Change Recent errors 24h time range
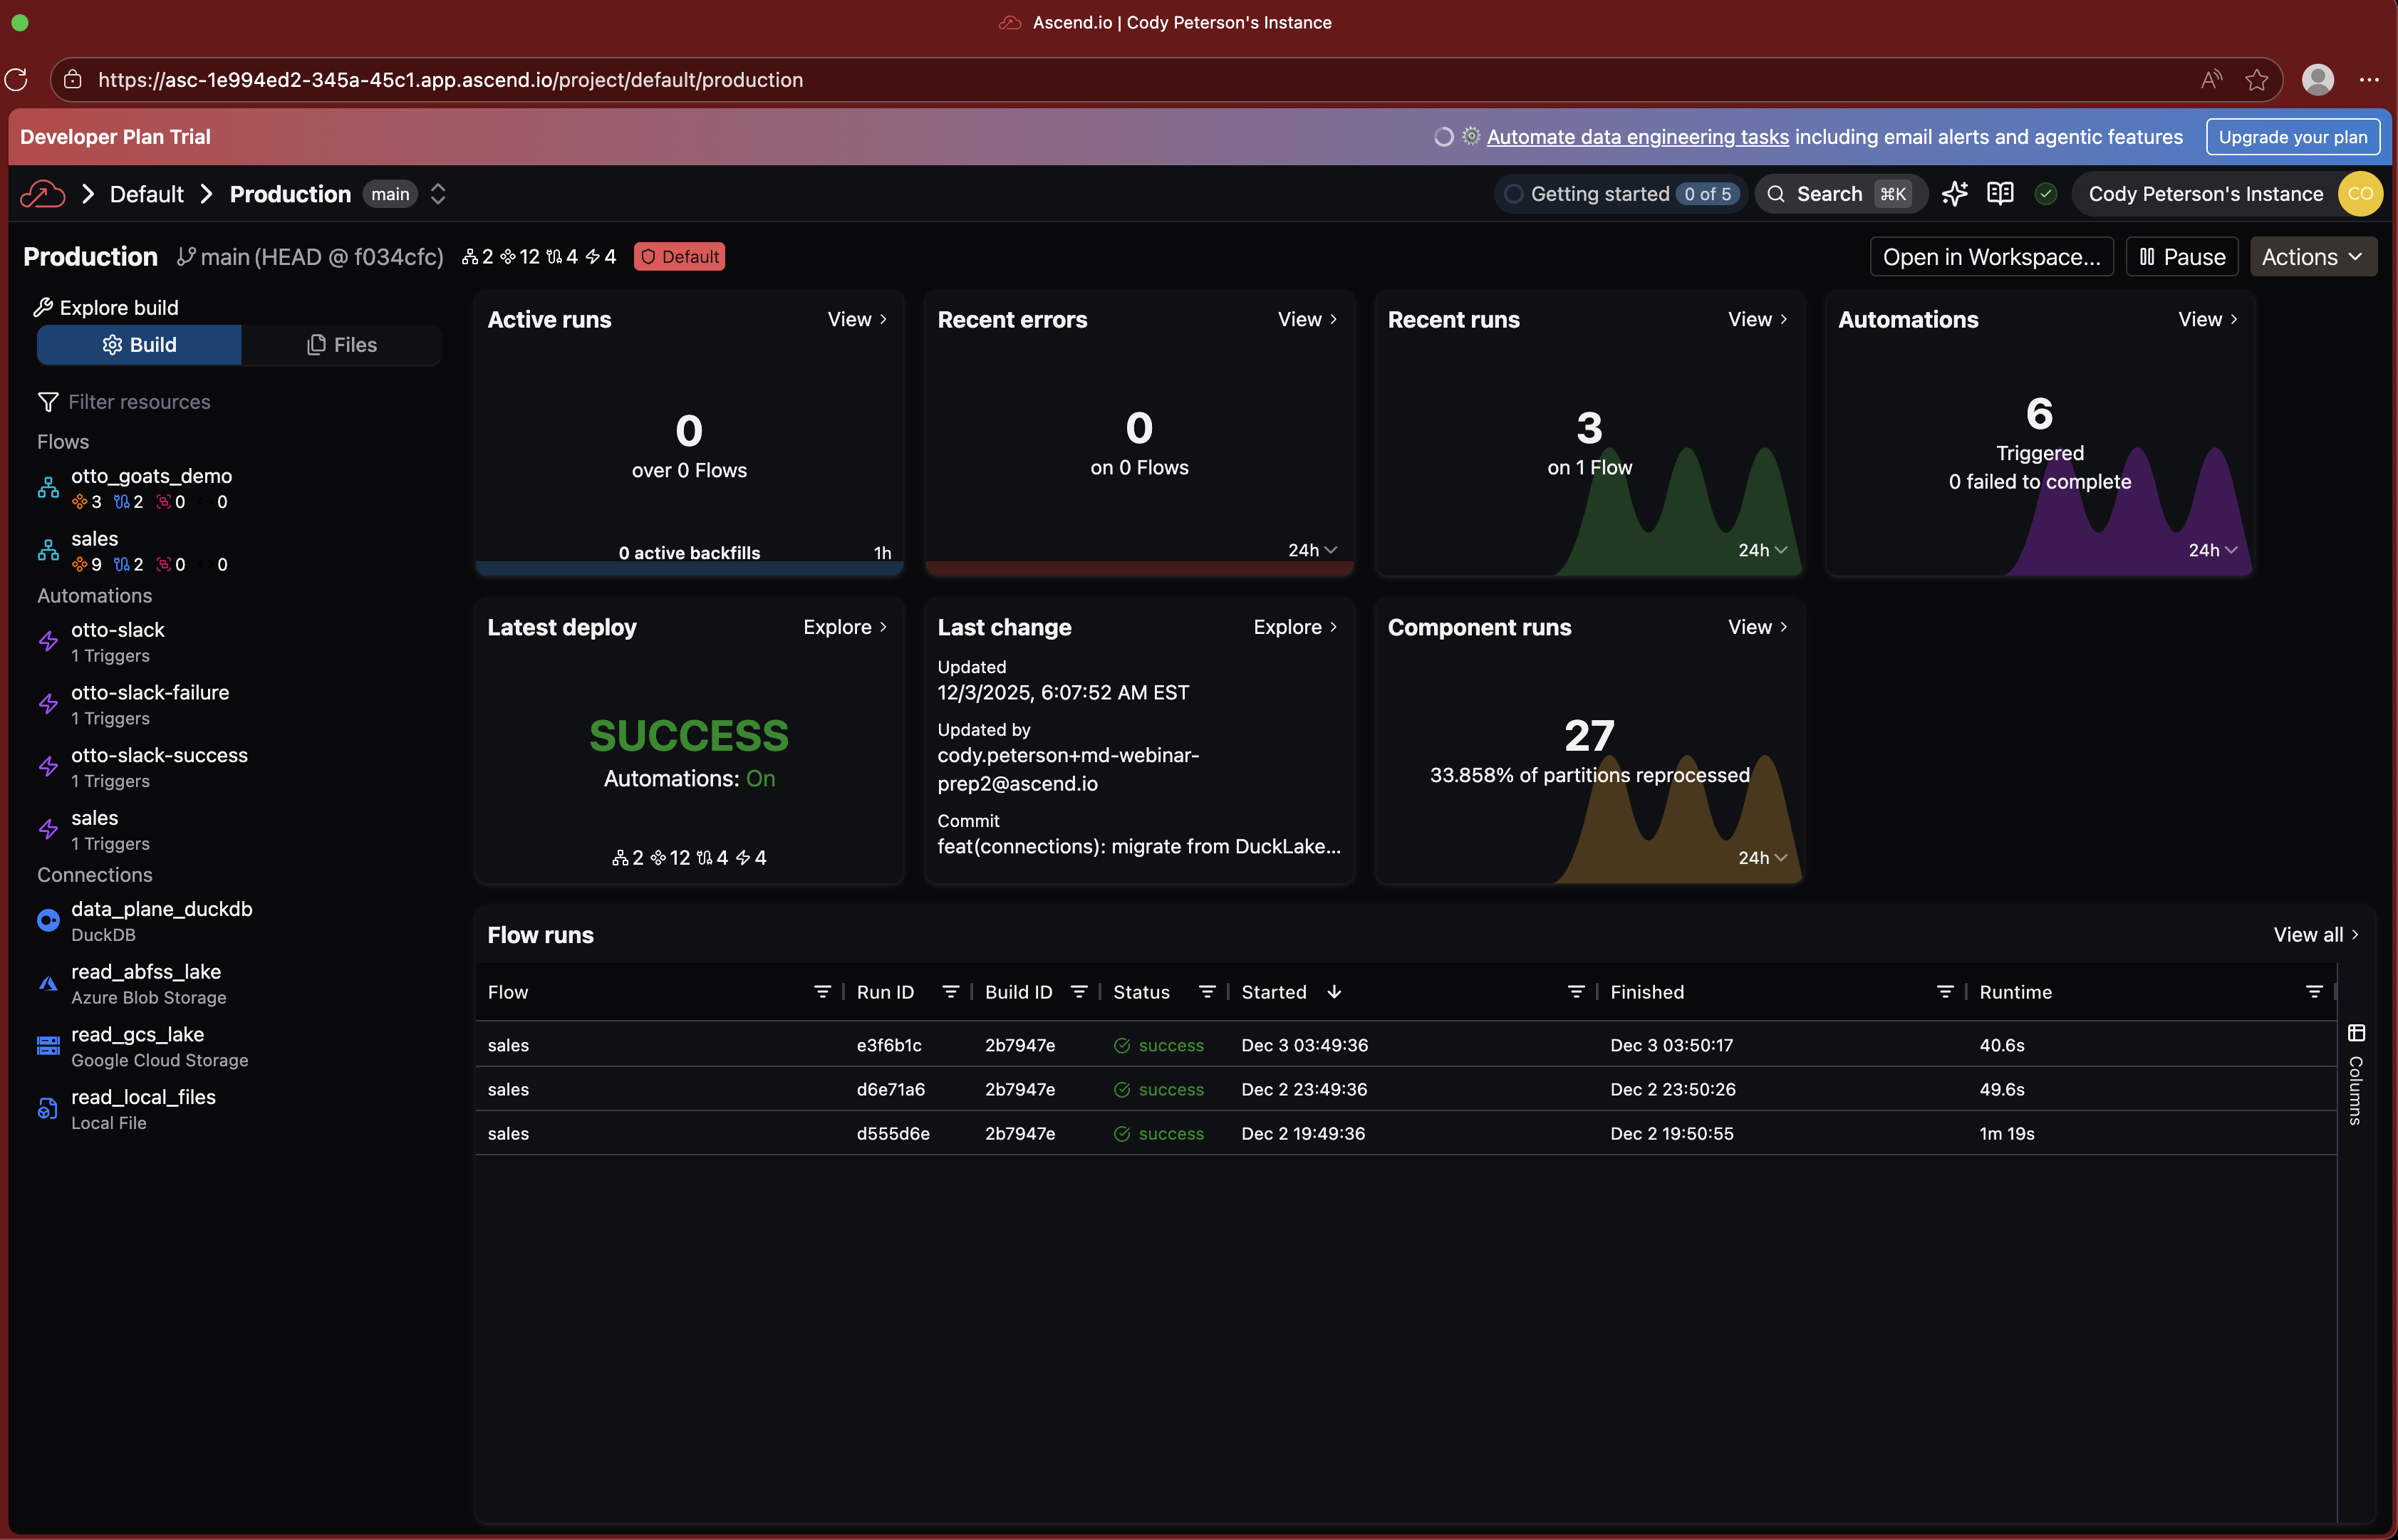The width and height of the screenshot is (2398, 1540). tap(1312, 550)
